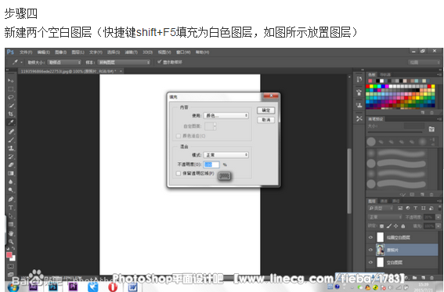Select the Rectangular Marquee tool
Screen dimensions: 444x292
(x=11, y=89)
